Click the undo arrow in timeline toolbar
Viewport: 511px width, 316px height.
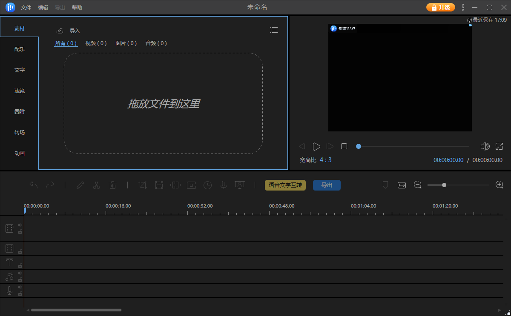[x=34, y=185]
